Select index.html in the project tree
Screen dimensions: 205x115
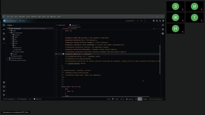pyautogui.click(x=17, y=50)
